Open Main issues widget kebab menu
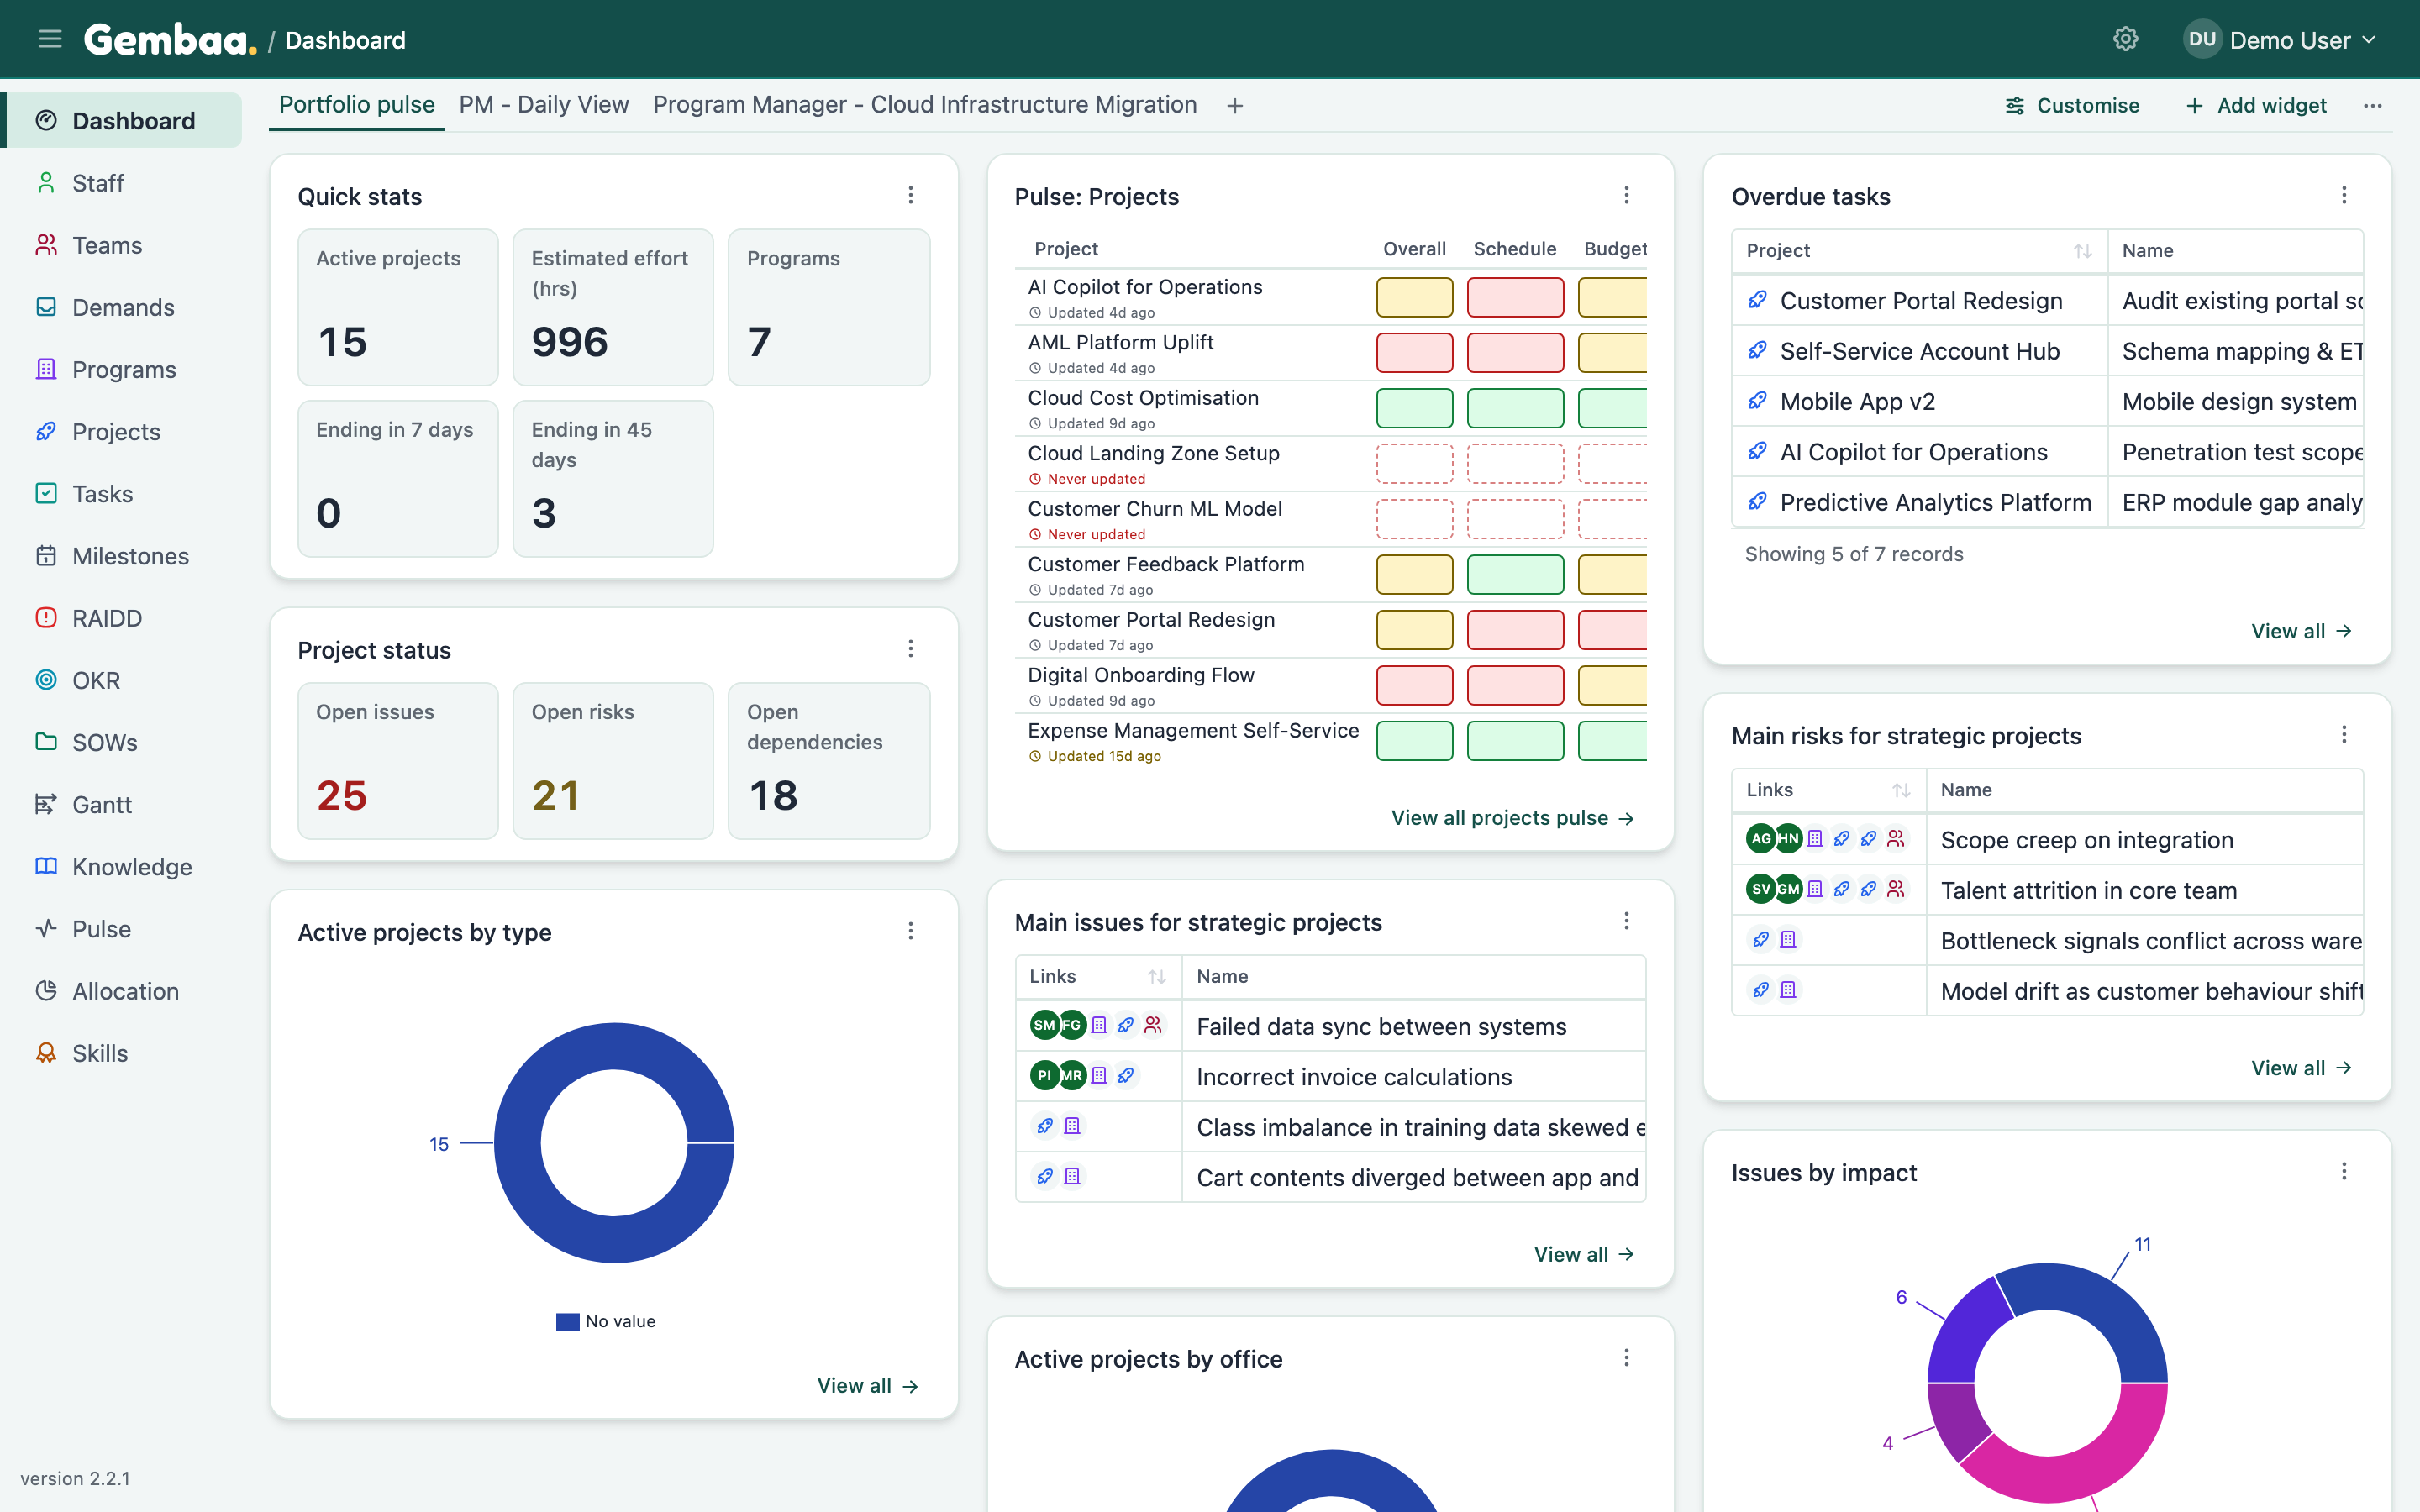The image size is (2420, 1512). click(1626, 921)
